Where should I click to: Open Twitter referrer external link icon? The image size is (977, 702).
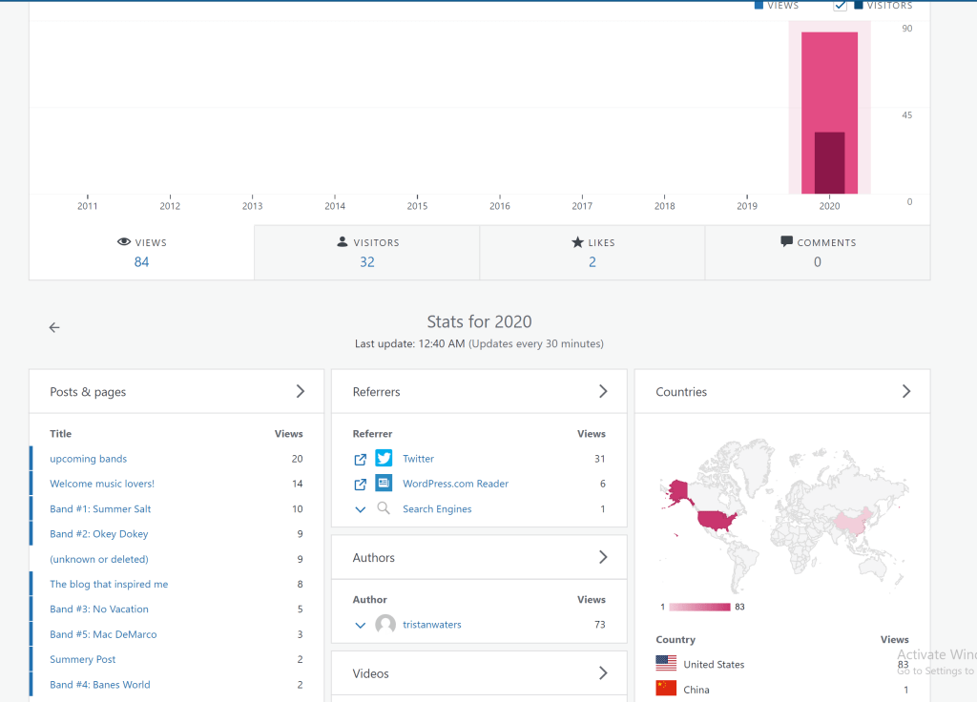pyautogui.click(x=360, y=459)
